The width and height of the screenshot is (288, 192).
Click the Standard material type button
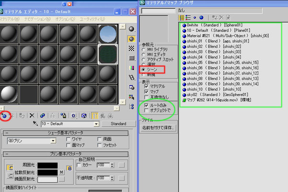click(x=118, y=124)
